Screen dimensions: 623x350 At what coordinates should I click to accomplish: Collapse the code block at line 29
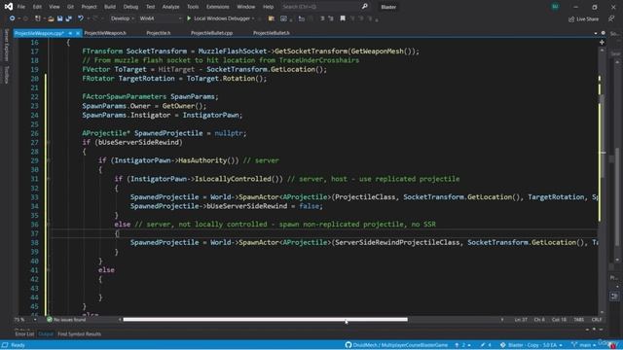pyautogui.click(x=48, y=160)
